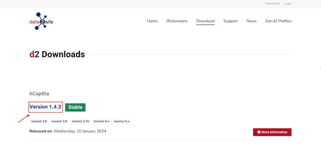The width and height of the screenshot is (321, 151).
Task: Open the J!Extensions menu item
Action: pyautogui.click(x=177, y=21)
